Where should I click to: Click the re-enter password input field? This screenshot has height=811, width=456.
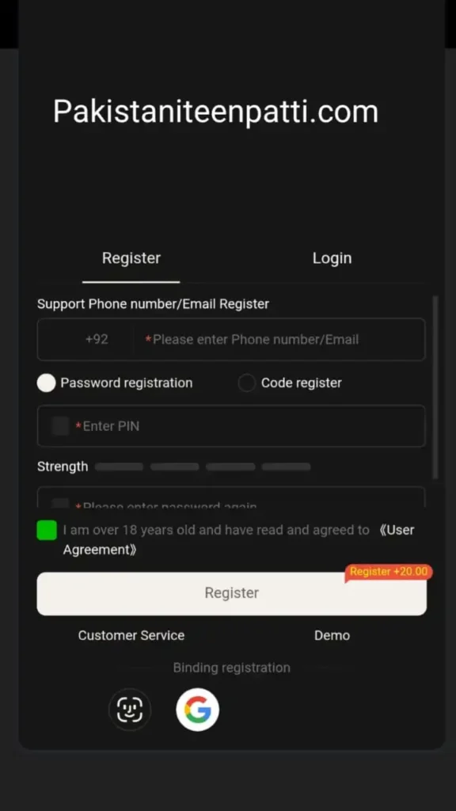[x=232, y=497]
